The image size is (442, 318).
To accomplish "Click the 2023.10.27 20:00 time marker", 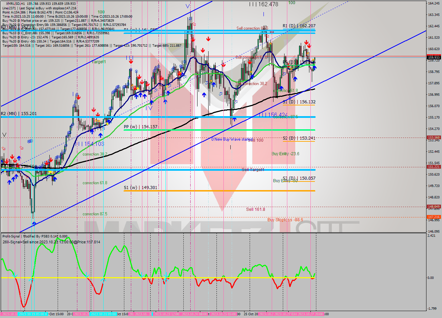I will pos(310,314).
